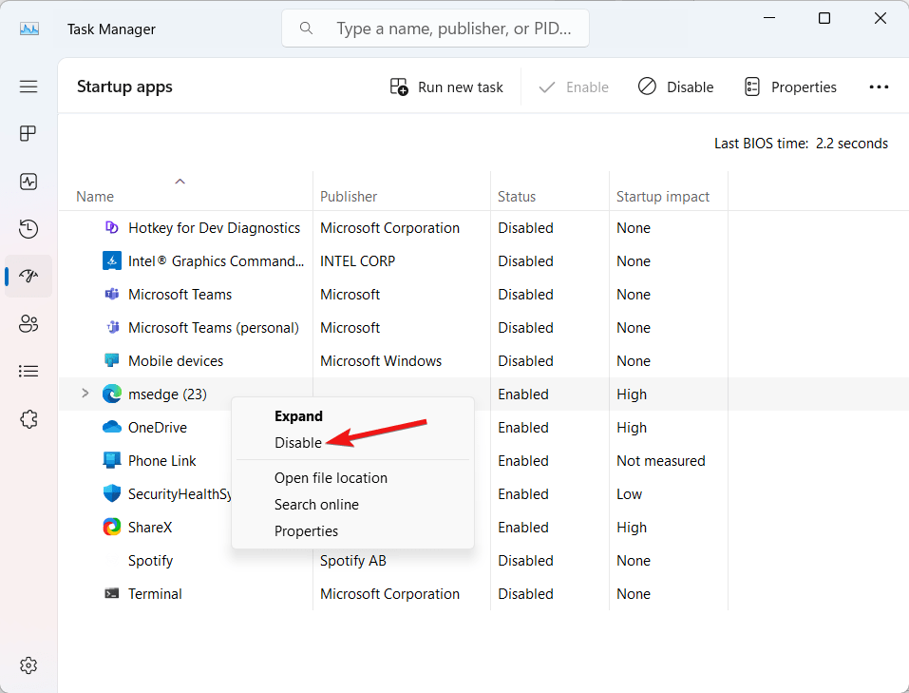The image size is (909, 693).
Task: Click the msedge browser icon
Action: coord(111,395)
